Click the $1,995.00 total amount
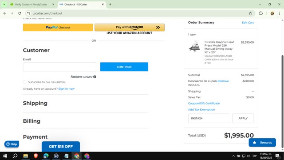This screenshot has width=284, height=160. 239,135
